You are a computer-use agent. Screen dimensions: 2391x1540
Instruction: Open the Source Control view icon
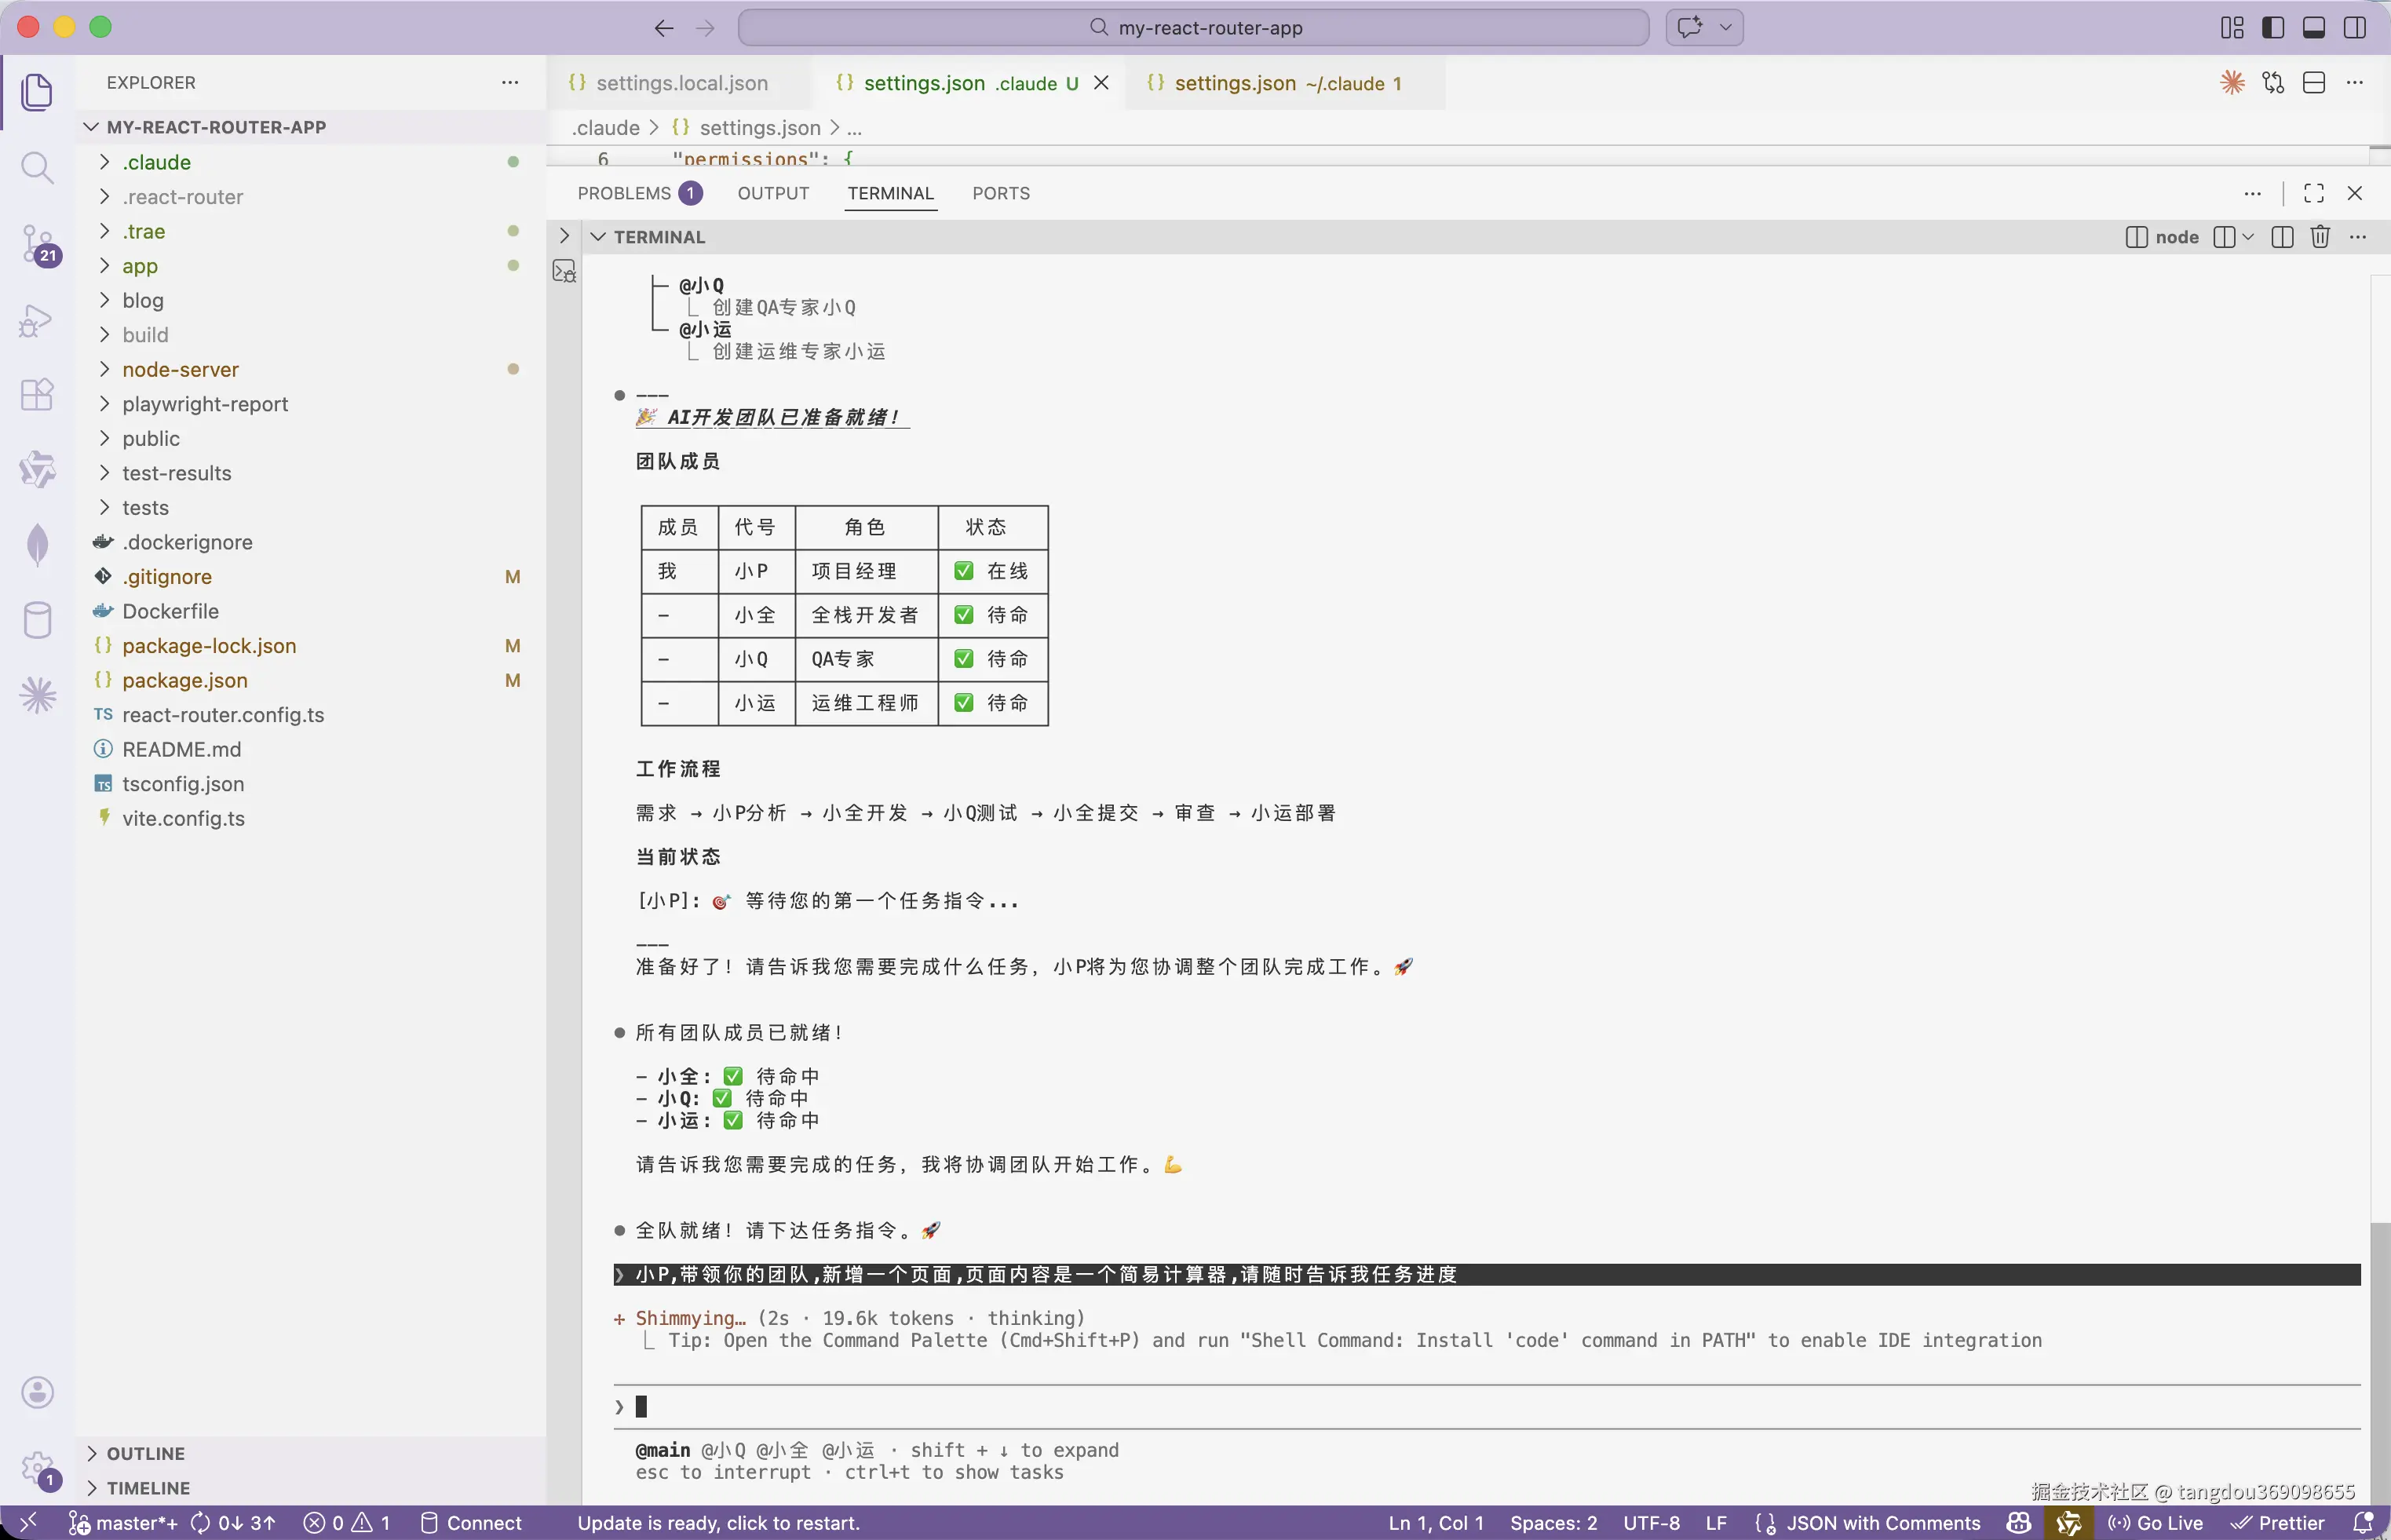37,243
